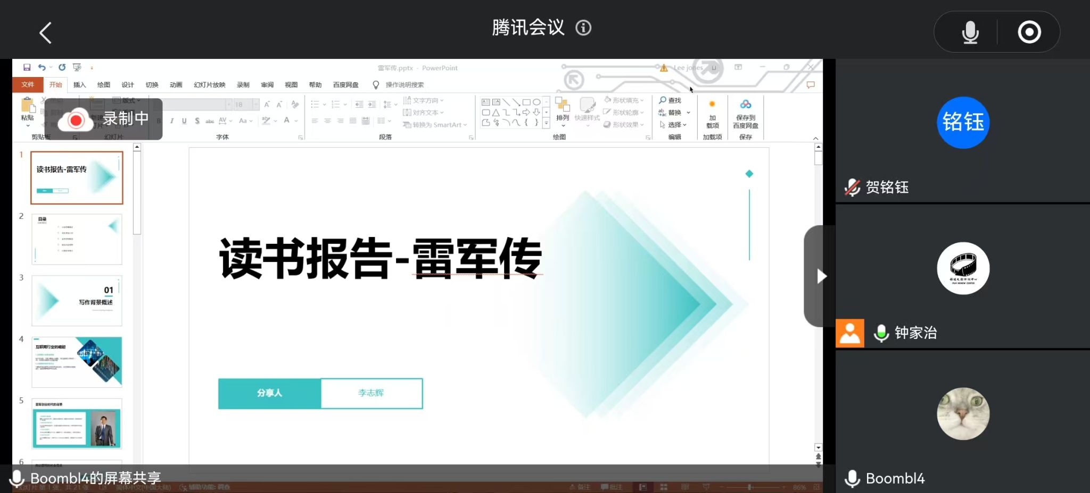1090x493 pixels.
Task: Click the Save icon in quick access toolbar
Action: pyautogui.click(x=27, y=67)
